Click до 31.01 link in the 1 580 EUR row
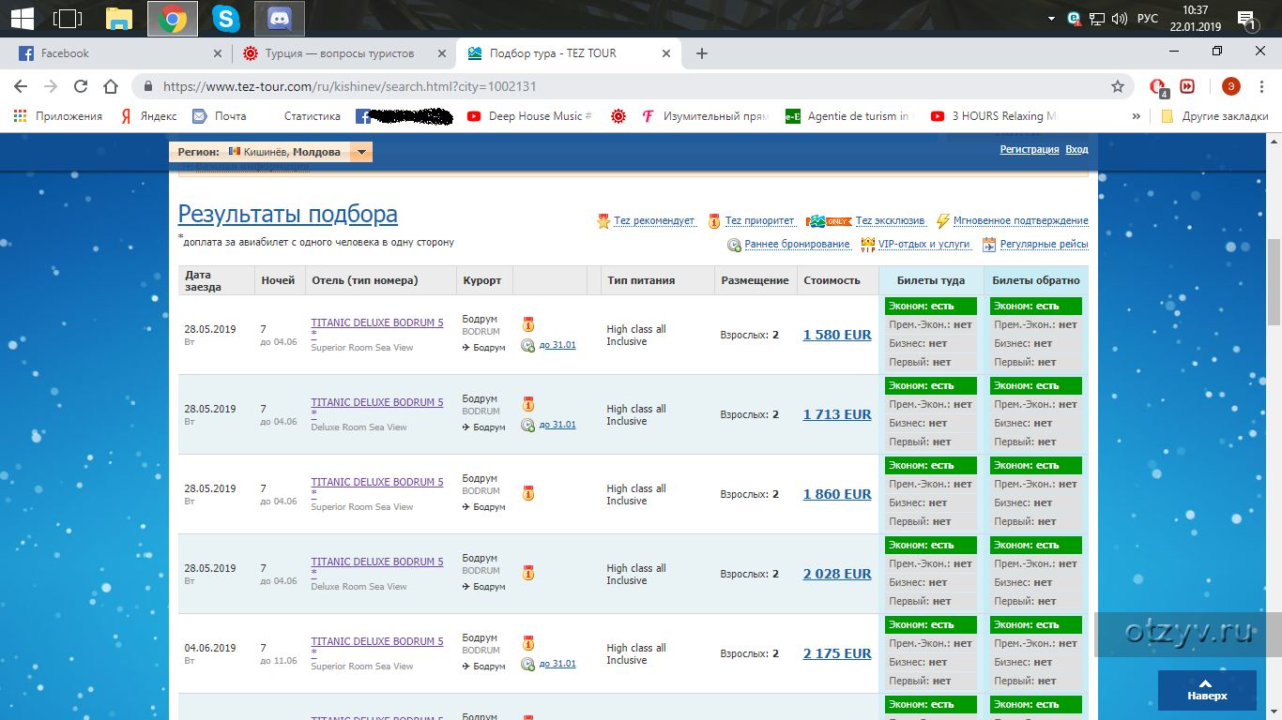The image size is (1282, 720). tap(557, 345)
